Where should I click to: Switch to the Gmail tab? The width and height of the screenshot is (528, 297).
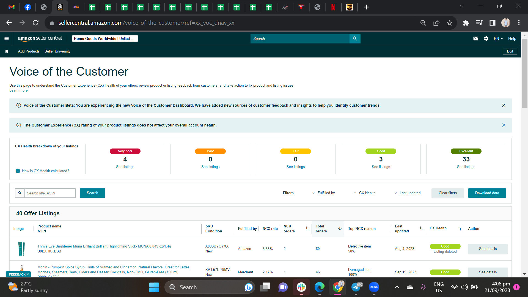12,7
